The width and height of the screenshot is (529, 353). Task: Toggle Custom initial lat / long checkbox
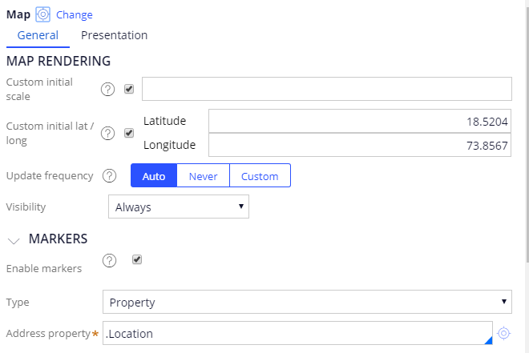[x=129, y=133]
